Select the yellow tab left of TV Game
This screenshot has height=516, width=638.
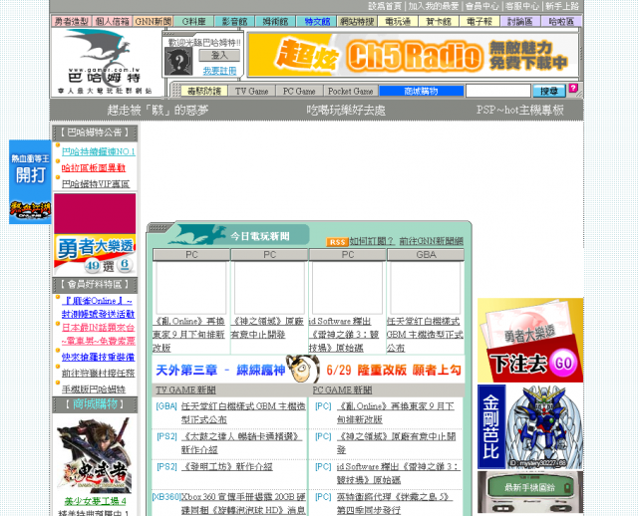204,91
